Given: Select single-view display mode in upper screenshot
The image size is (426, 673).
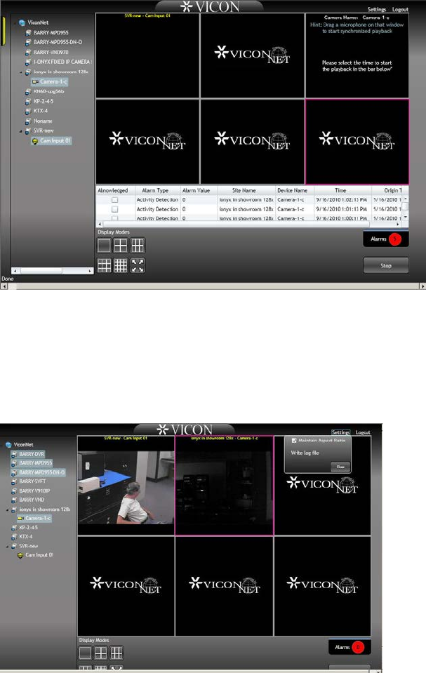Looking at the screenshot, I should [104, 246].
